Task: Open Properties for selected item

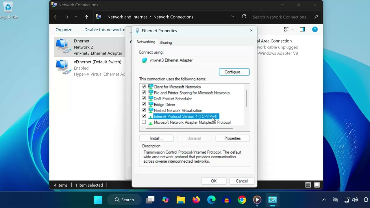Action: [x=232, y=138]
